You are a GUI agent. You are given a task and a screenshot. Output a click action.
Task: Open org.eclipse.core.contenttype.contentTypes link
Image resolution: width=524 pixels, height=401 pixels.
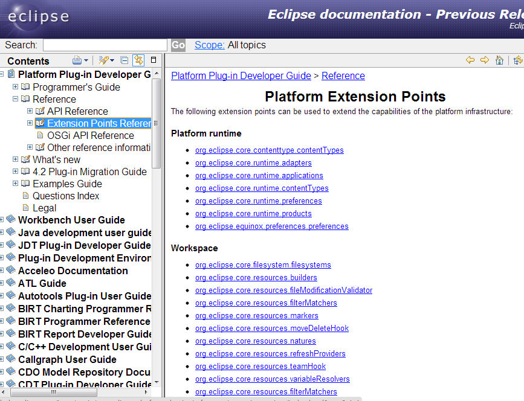point(270,150)
